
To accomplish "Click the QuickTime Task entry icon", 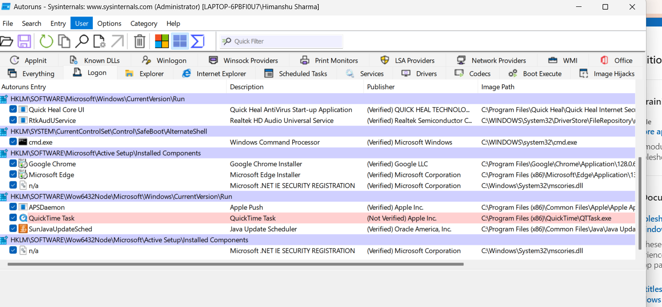I will tap(23, 218).
